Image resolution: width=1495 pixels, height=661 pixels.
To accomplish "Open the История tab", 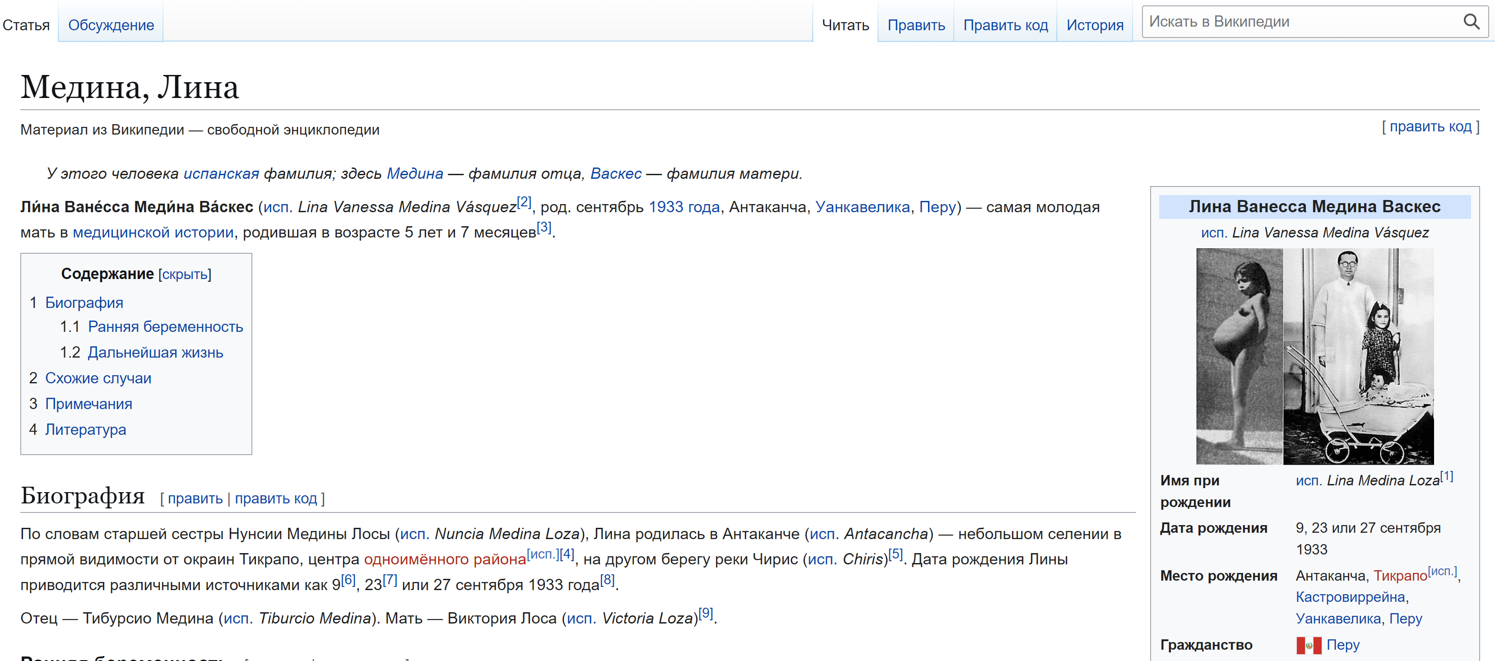I will (x=1095, y=25).
